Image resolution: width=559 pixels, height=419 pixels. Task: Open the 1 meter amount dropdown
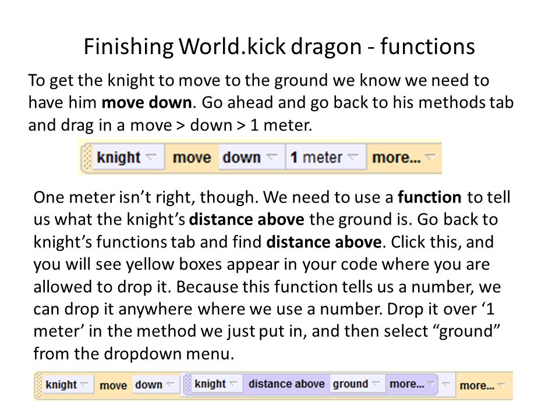(326, 157)
